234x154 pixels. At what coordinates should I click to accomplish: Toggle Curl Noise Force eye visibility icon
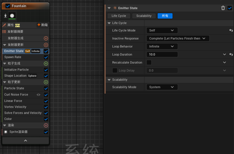click(x=38, y=95)
